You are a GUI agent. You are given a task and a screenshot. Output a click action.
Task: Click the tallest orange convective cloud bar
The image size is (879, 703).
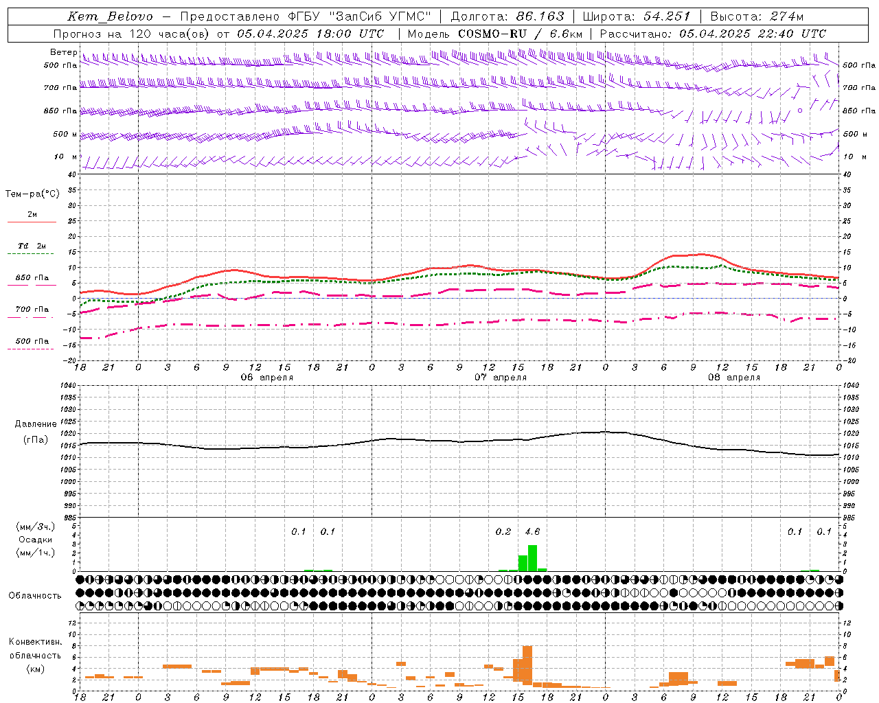tap(527, 665)
